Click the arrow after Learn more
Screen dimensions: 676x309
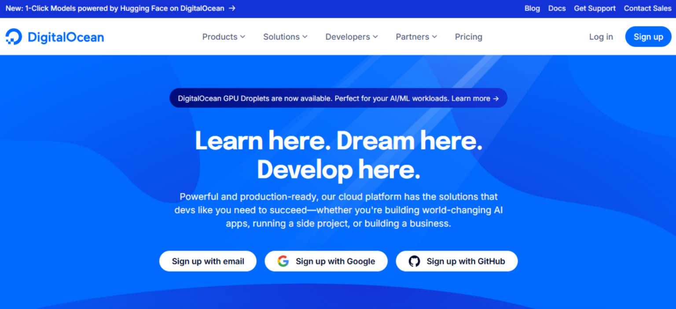pos(496,99)
